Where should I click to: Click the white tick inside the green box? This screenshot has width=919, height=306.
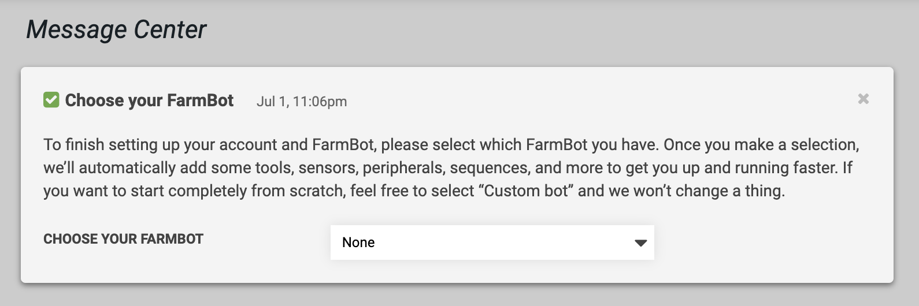click(51, 100)
